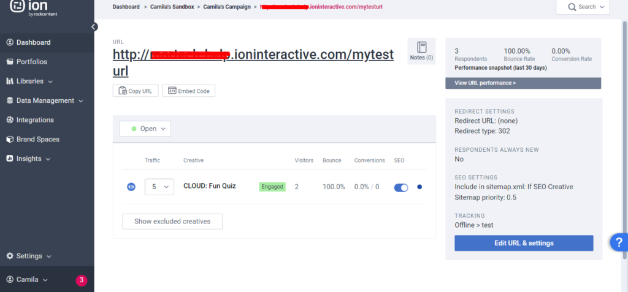Viewport: 628px width, 292px height.
Task: Open the traffic weight dropdown showing 5
Action: click(x=159, y=187)
